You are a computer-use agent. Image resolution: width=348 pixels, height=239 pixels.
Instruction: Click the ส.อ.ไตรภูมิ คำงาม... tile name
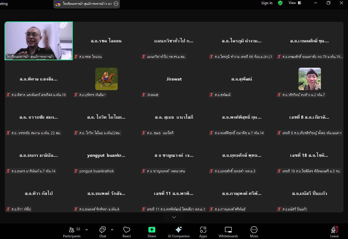[x=242, y=41]
